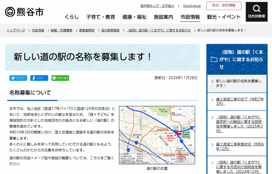Open the くらし navigation menu
272x174 pixels.
pyautogui.click(x=72, y=17)
